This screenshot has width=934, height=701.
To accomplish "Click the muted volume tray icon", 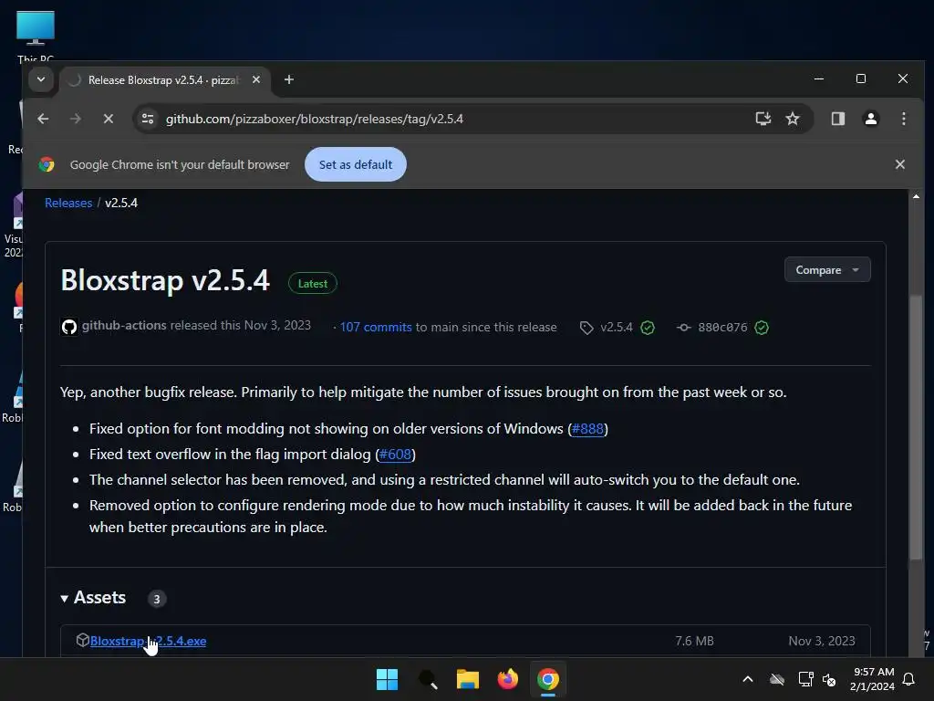I will (829, 679).
